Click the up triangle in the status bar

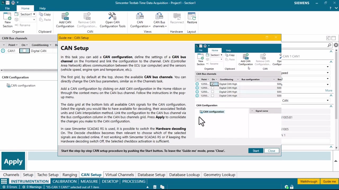[148, 187]
